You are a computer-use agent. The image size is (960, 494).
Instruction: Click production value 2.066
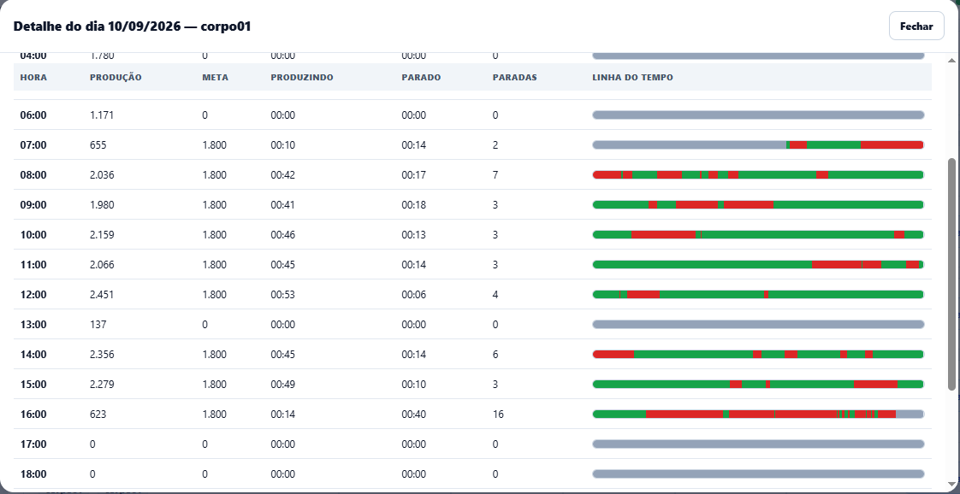coord(102,265)
